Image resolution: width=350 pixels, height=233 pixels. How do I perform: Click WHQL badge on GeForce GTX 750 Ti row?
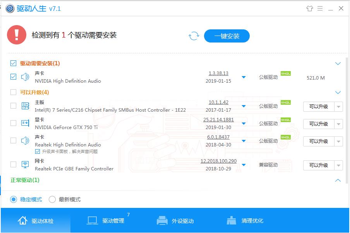(x=285, y=120)
